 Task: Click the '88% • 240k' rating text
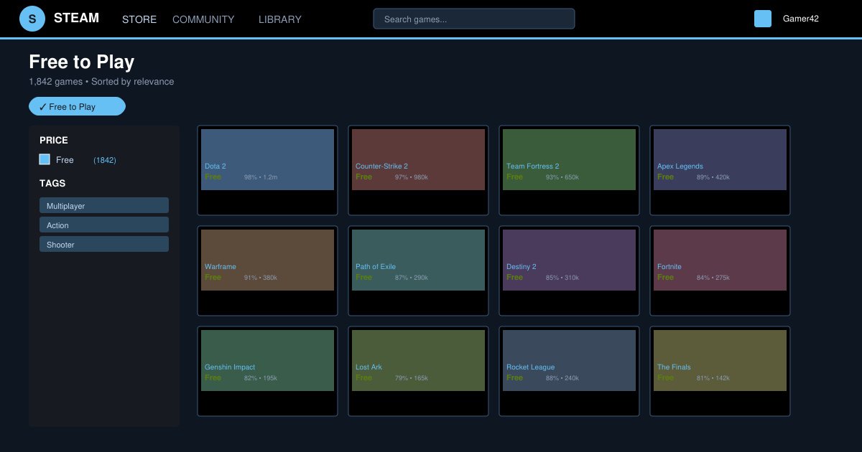(562, 378)
